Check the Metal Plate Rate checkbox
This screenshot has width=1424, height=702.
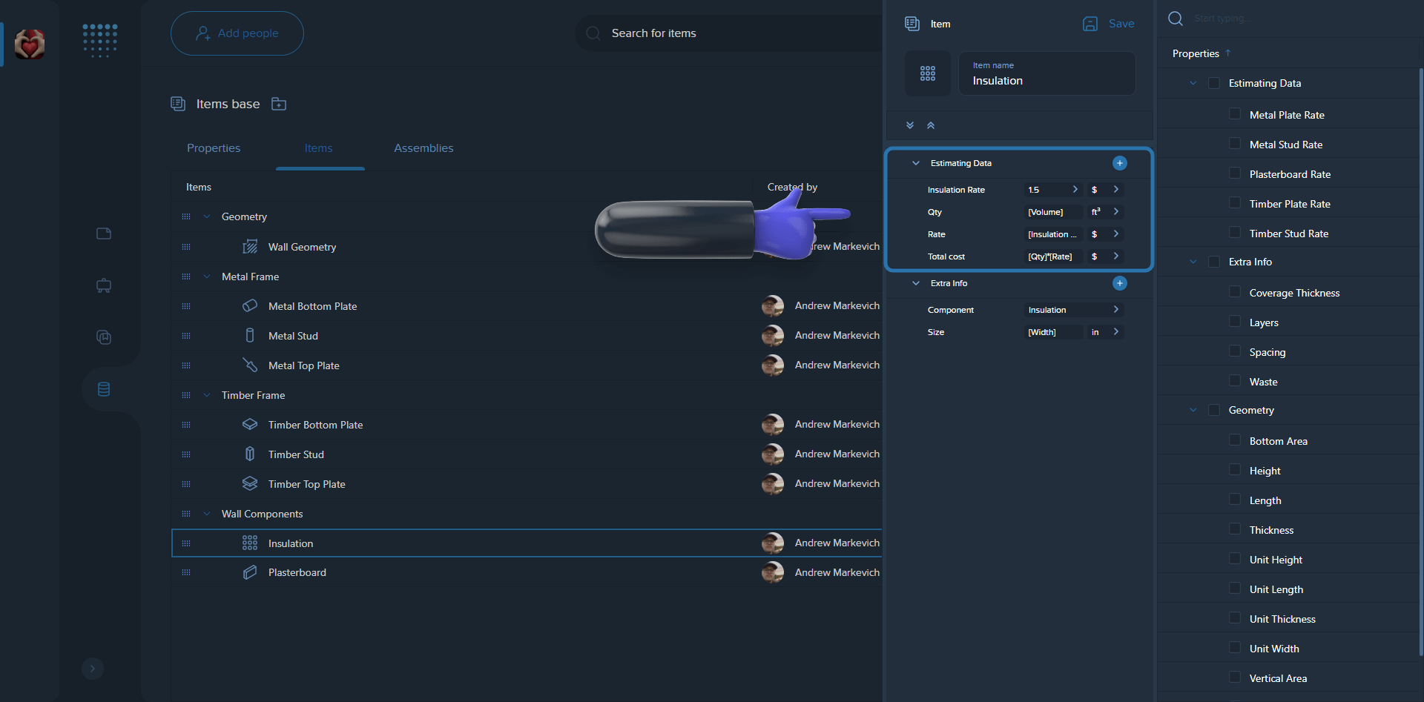1235,114
